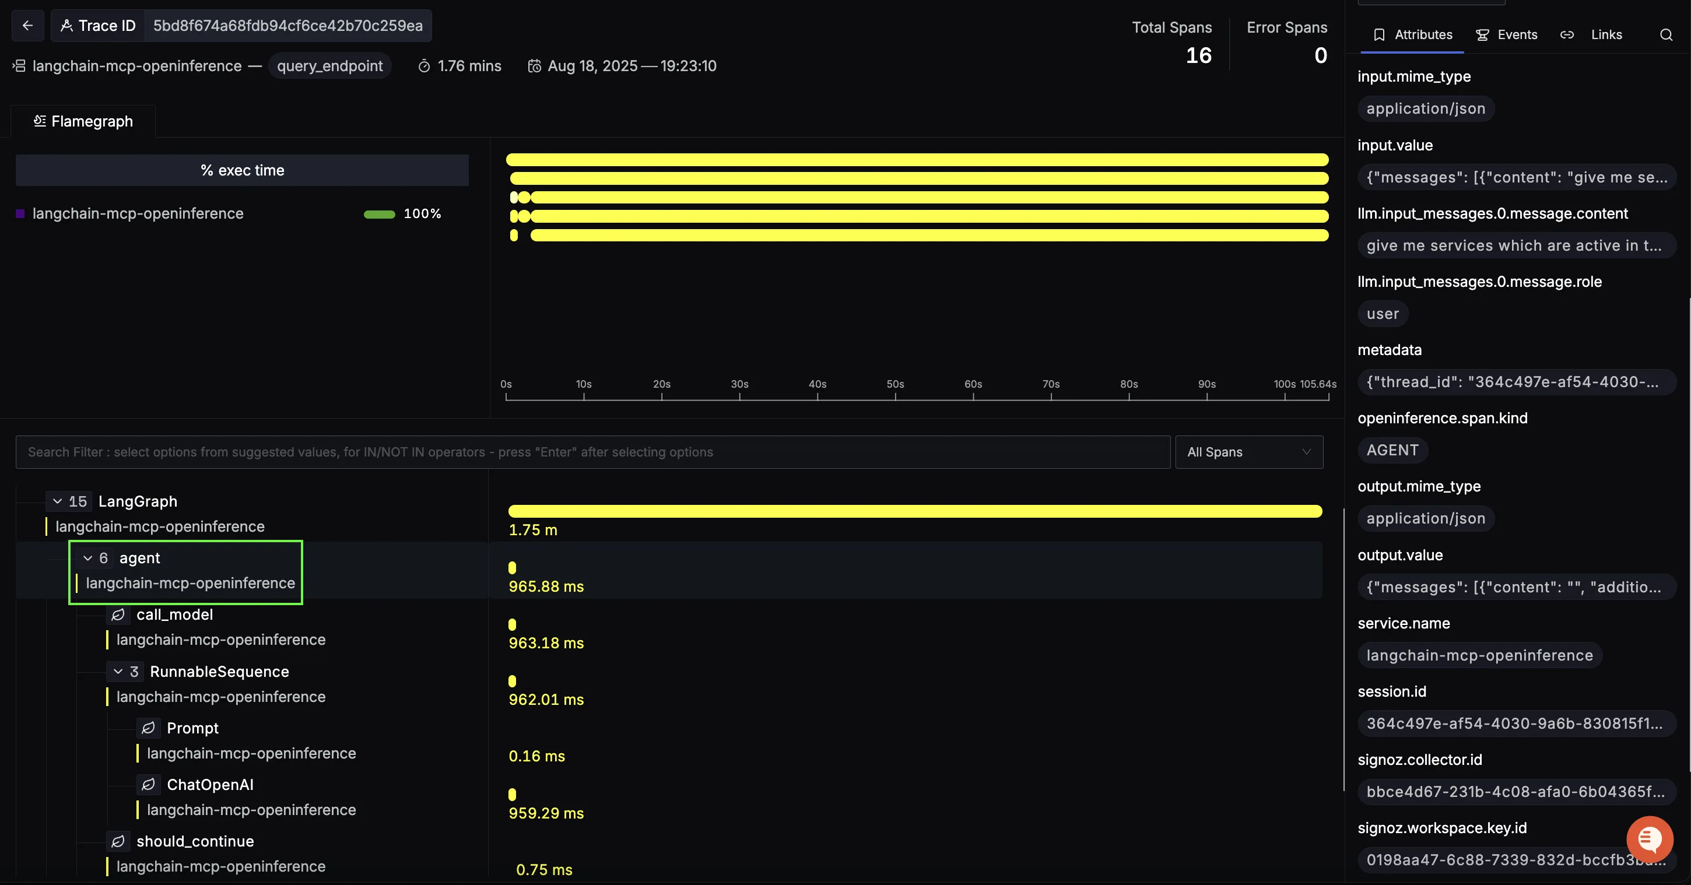Click the 0.16 ms Prompt duration
This screenshot has height=885, width=1691.
(x=537, y=756)
